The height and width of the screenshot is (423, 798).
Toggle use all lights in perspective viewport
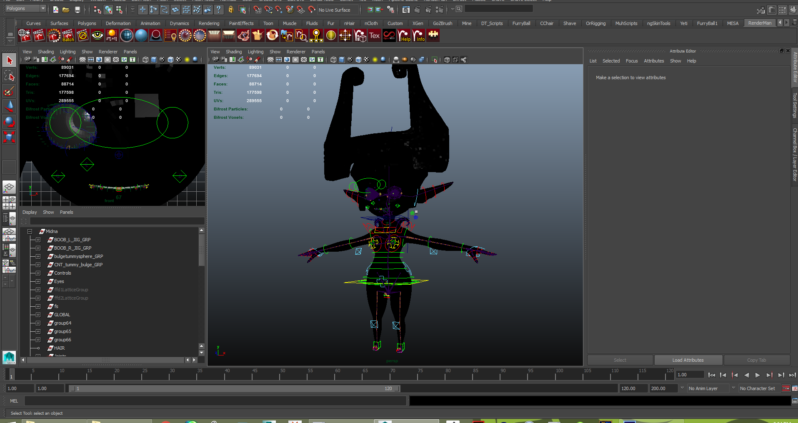[375, 60]
